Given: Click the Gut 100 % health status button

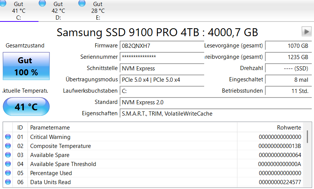Looking at the screenshot, I should (26, 66).
